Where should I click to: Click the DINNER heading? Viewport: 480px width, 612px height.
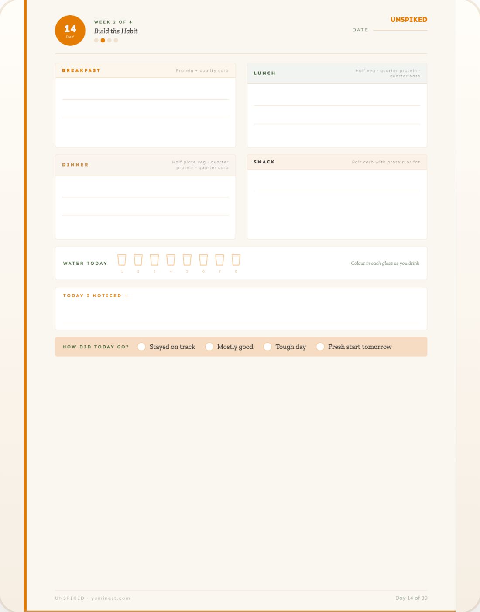(75, 165)
